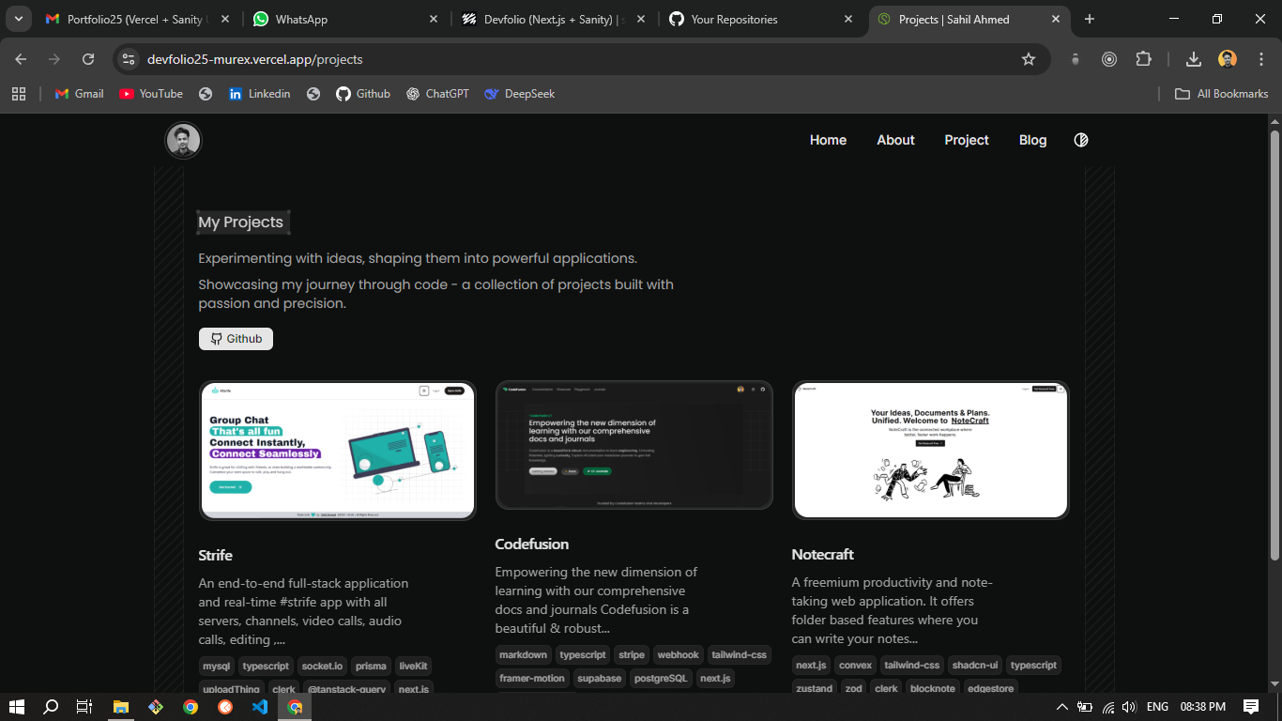The image size is (1282, 721).
Task: Go back with the browser back arrow
Action: point(21,59)
